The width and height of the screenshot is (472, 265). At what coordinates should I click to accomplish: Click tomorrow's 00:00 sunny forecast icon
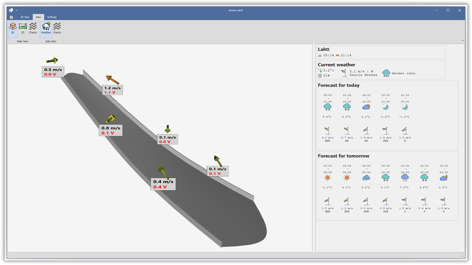327,178
